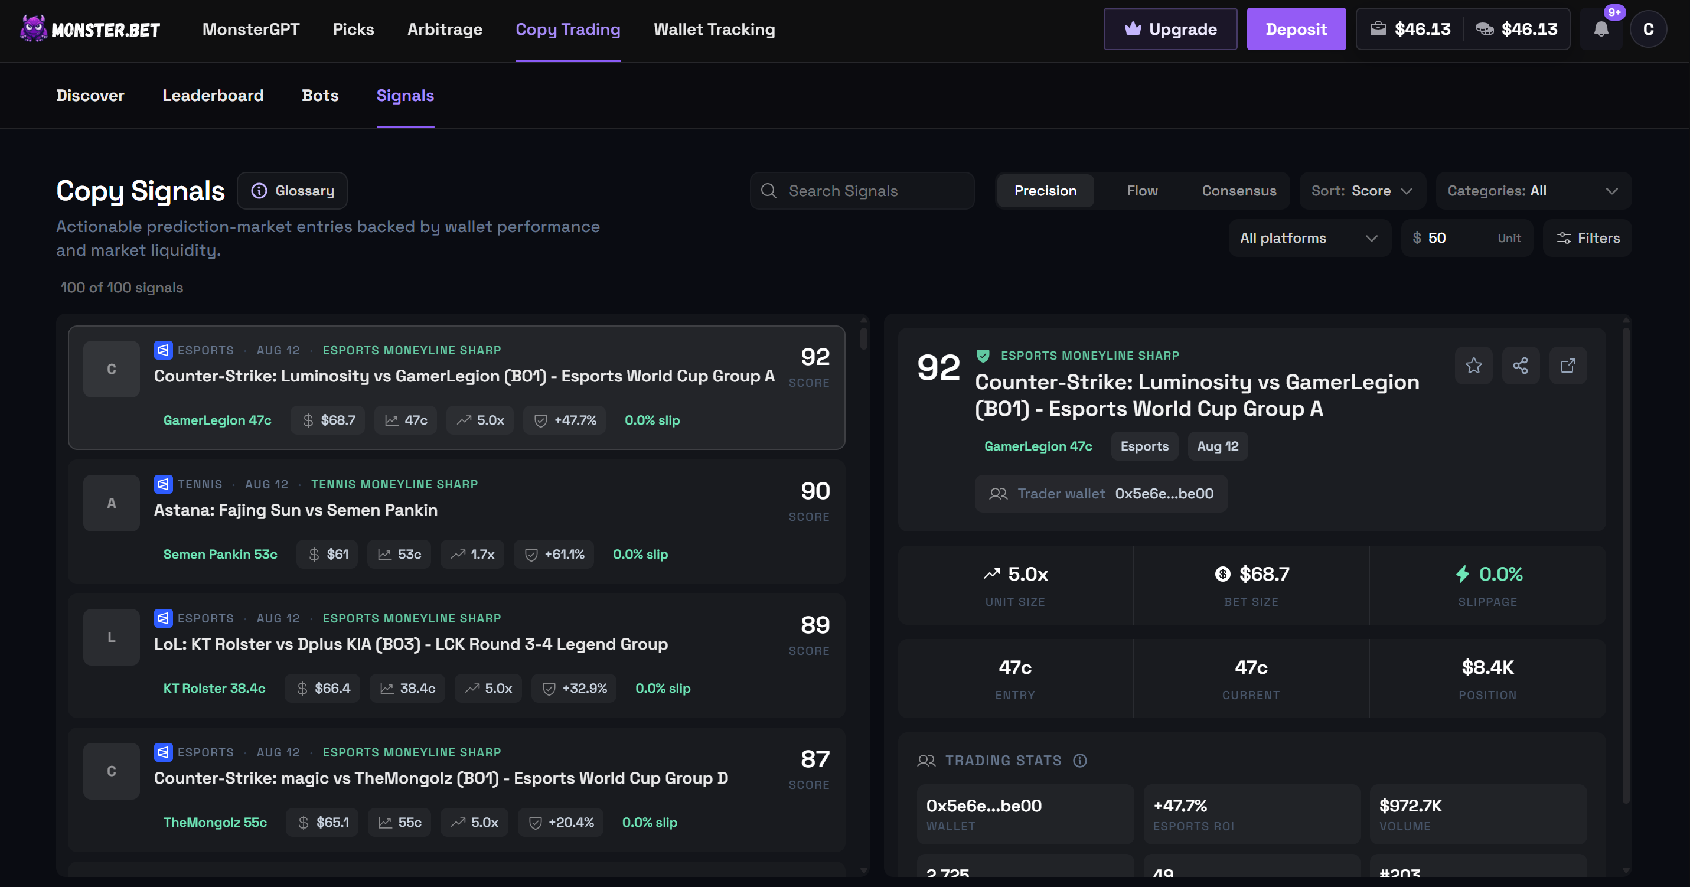Open the Sort: Score dropdown
The width and height of the screenshot is (1690, 887).
pyautogui.click(x=1362, y=191)
